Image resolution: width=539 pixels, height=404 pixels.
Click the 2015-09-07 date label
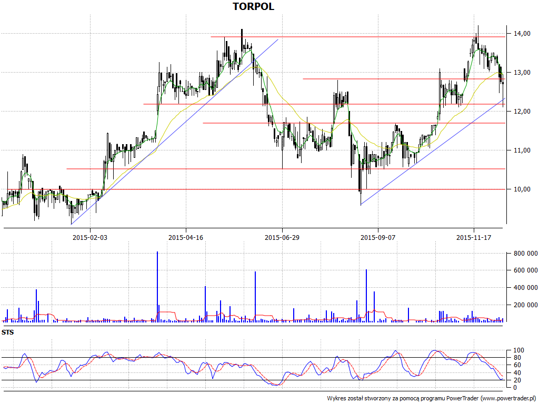coord(378,237)
